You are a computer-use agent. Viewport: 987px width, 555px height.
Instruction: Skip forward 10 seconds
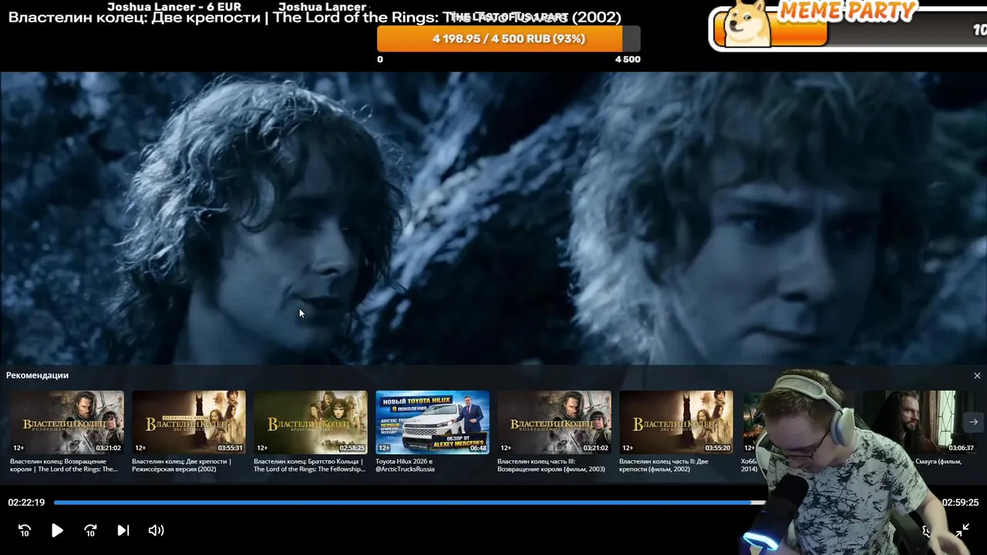(x=90, y=530)
